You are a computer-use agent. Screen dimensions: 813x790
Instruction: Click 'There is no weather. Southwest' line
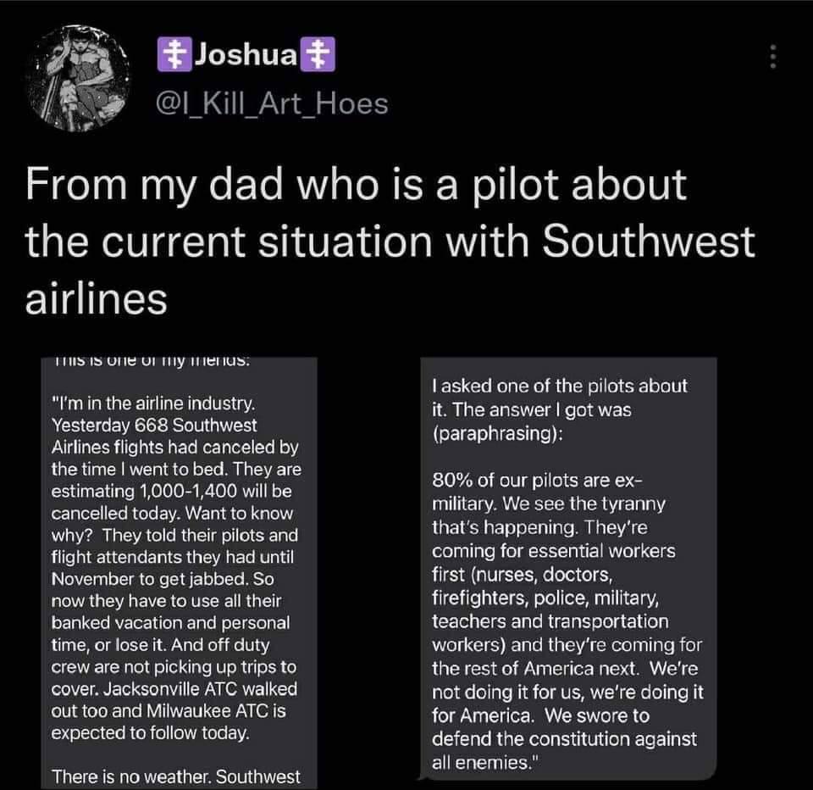(x=176, y=776)
